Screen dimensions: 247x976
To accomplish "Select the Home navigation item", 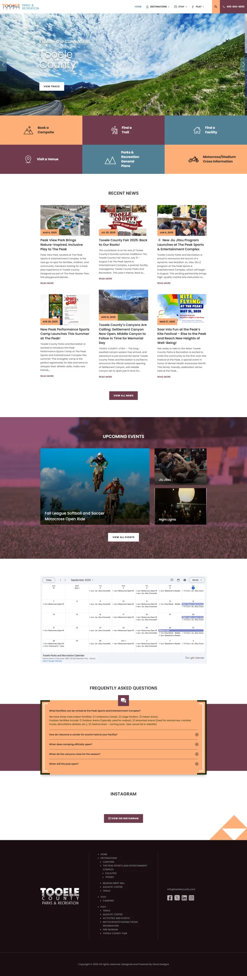I will [138, 6].
